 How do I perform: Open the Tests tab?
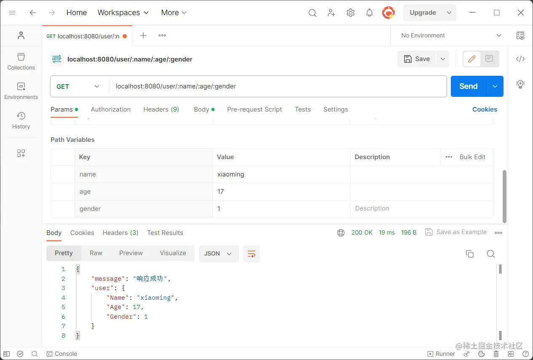pos(303,109)
